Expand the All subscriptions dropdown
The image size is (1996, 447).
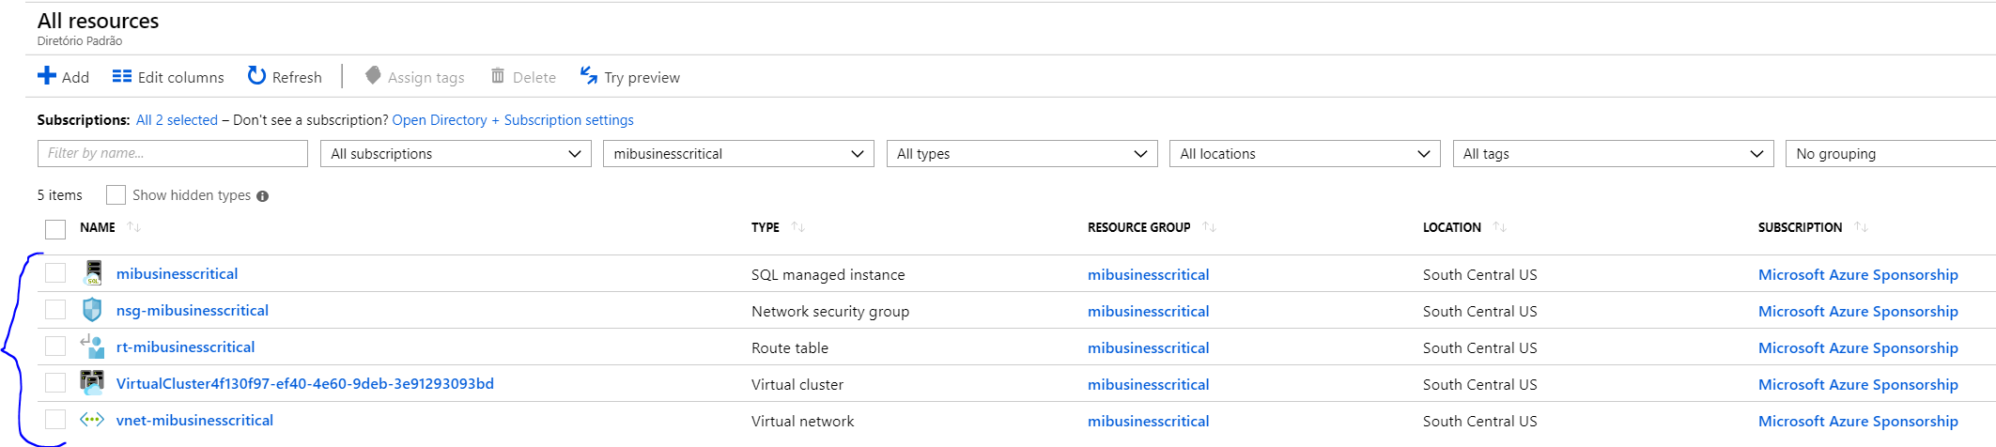click(x=456, y=154)
